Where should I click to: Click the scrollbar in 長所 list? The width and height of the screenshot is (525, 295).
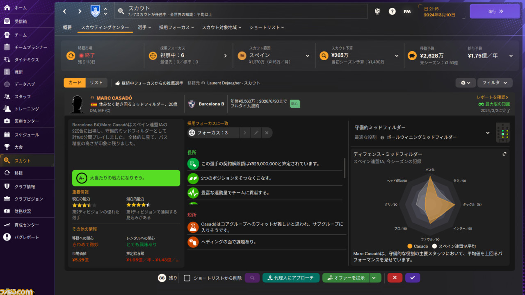(345, 168)
